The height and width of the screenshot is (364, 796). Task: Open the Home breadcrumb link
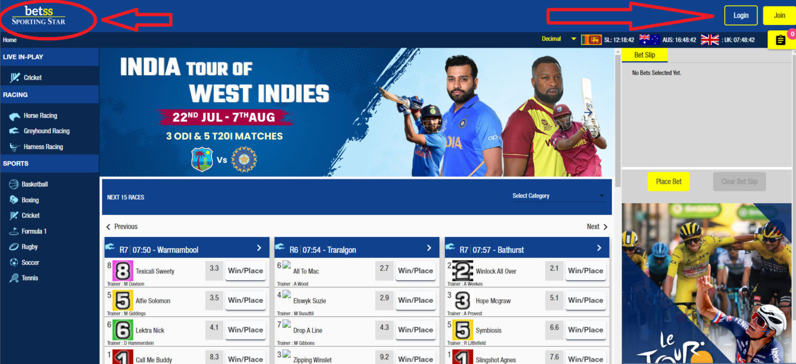(x=10, y=40)
